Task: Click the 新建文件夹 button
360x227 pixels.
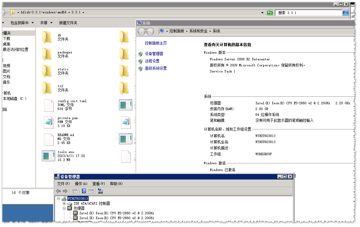Action: 68,23
